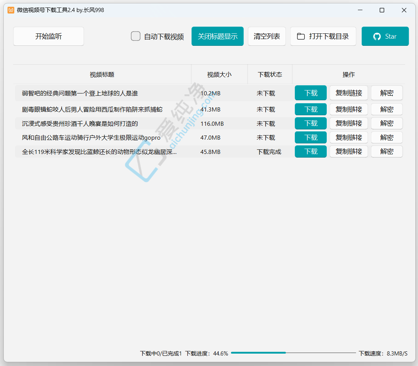Screen dimensions: 418x366
Task: Sort by 视频大小 column header
Action: (x=219, y=74)
